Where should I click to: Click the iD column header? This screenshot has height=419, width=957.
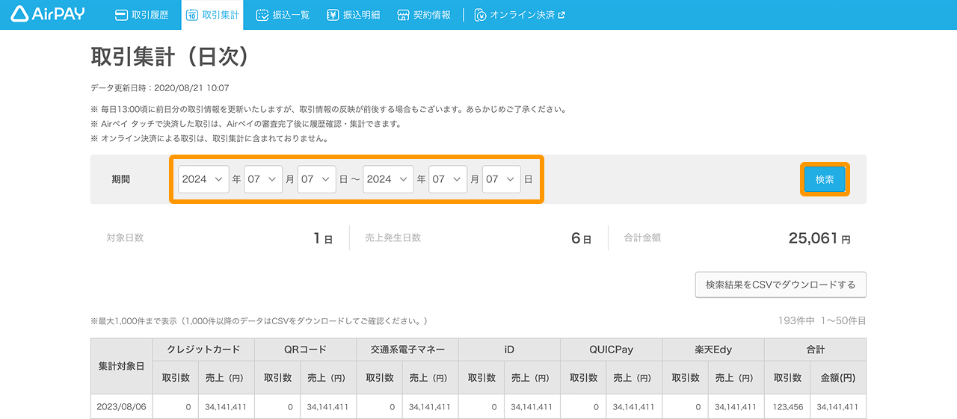[x=509, y=350]
